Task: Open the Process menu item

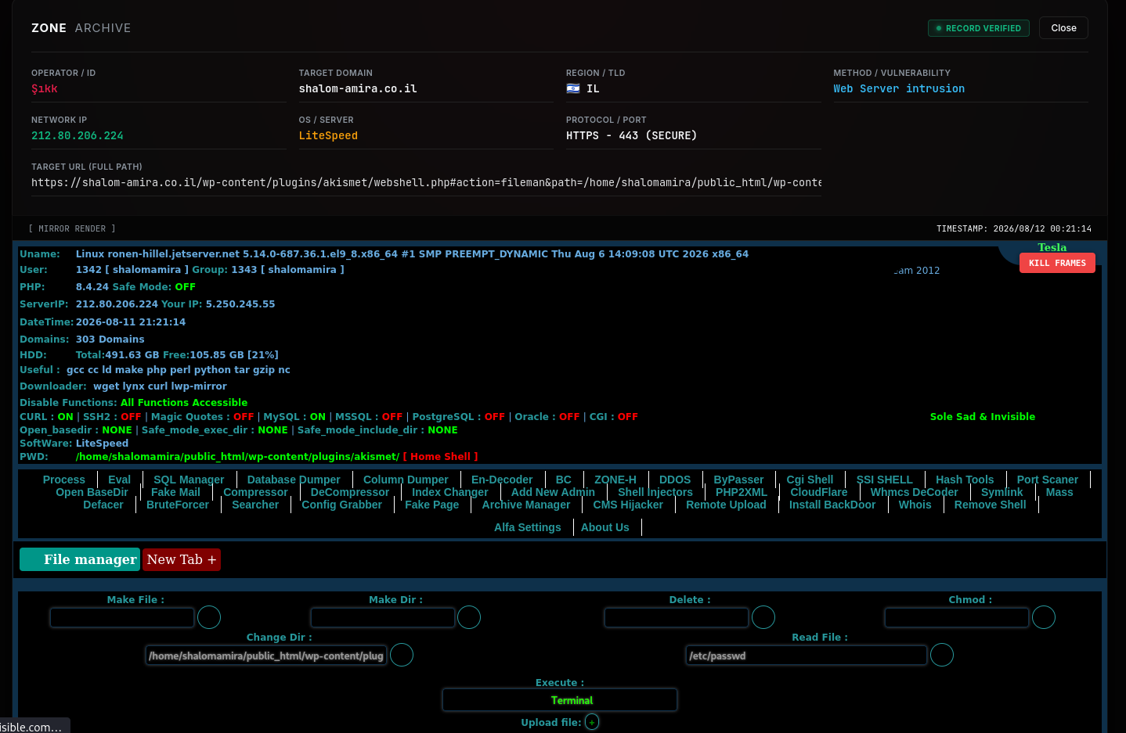Action: pyautogui.click(x=64, y=480)
